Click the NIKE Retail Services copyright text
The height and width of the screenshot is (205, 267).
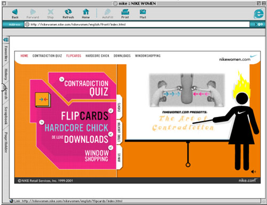45,180
